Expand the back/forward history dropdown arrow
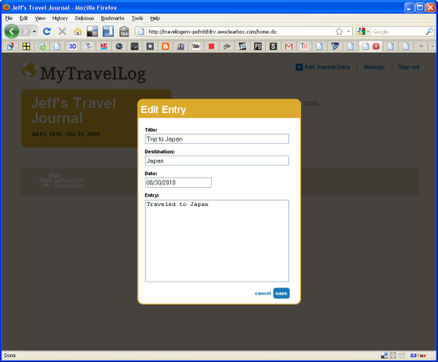The image size is (438, 362). (x=34, y=32)
